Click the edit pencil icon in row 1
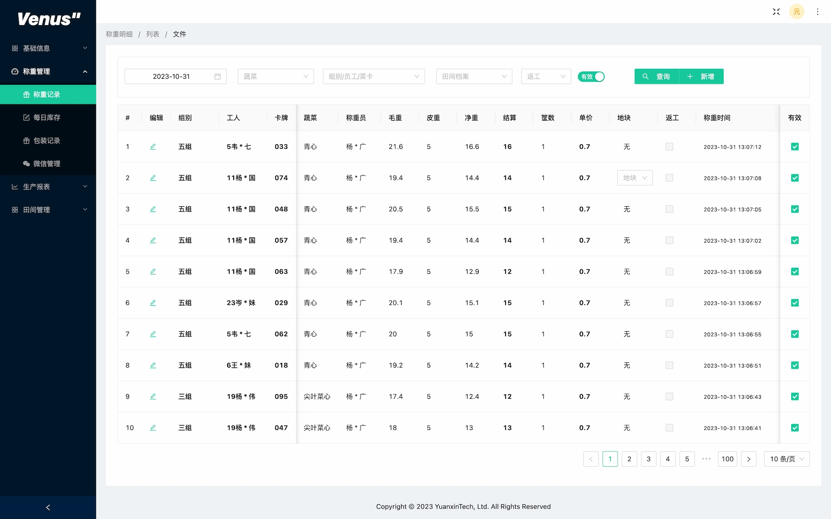This screenshot has width=831, height=519. pyautogui.click(x=153, y=147)
